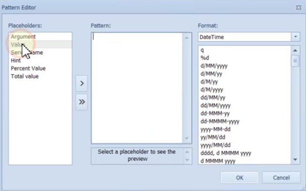Image resolution: width=306 pixels, height=191 pixels.
Task: Click the DateTime format combo box
Action: point(244,37)
